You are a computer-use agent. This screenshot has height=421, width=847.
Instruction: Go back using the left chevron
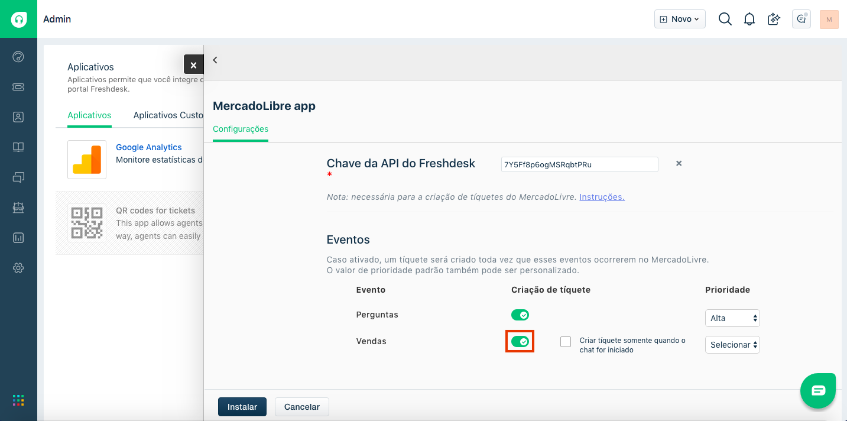coord(215,60)
